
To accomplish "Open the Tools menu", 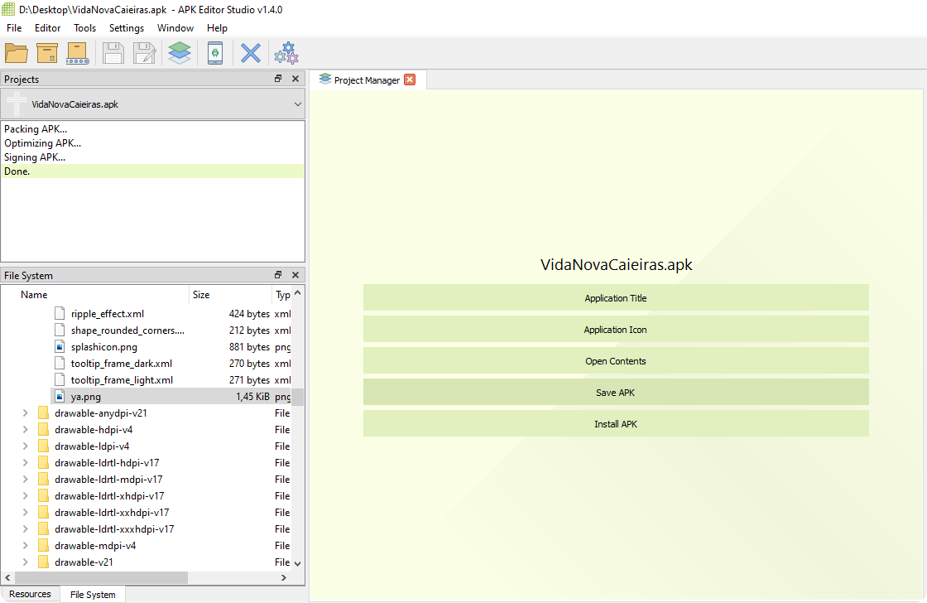I will (84, 28).
